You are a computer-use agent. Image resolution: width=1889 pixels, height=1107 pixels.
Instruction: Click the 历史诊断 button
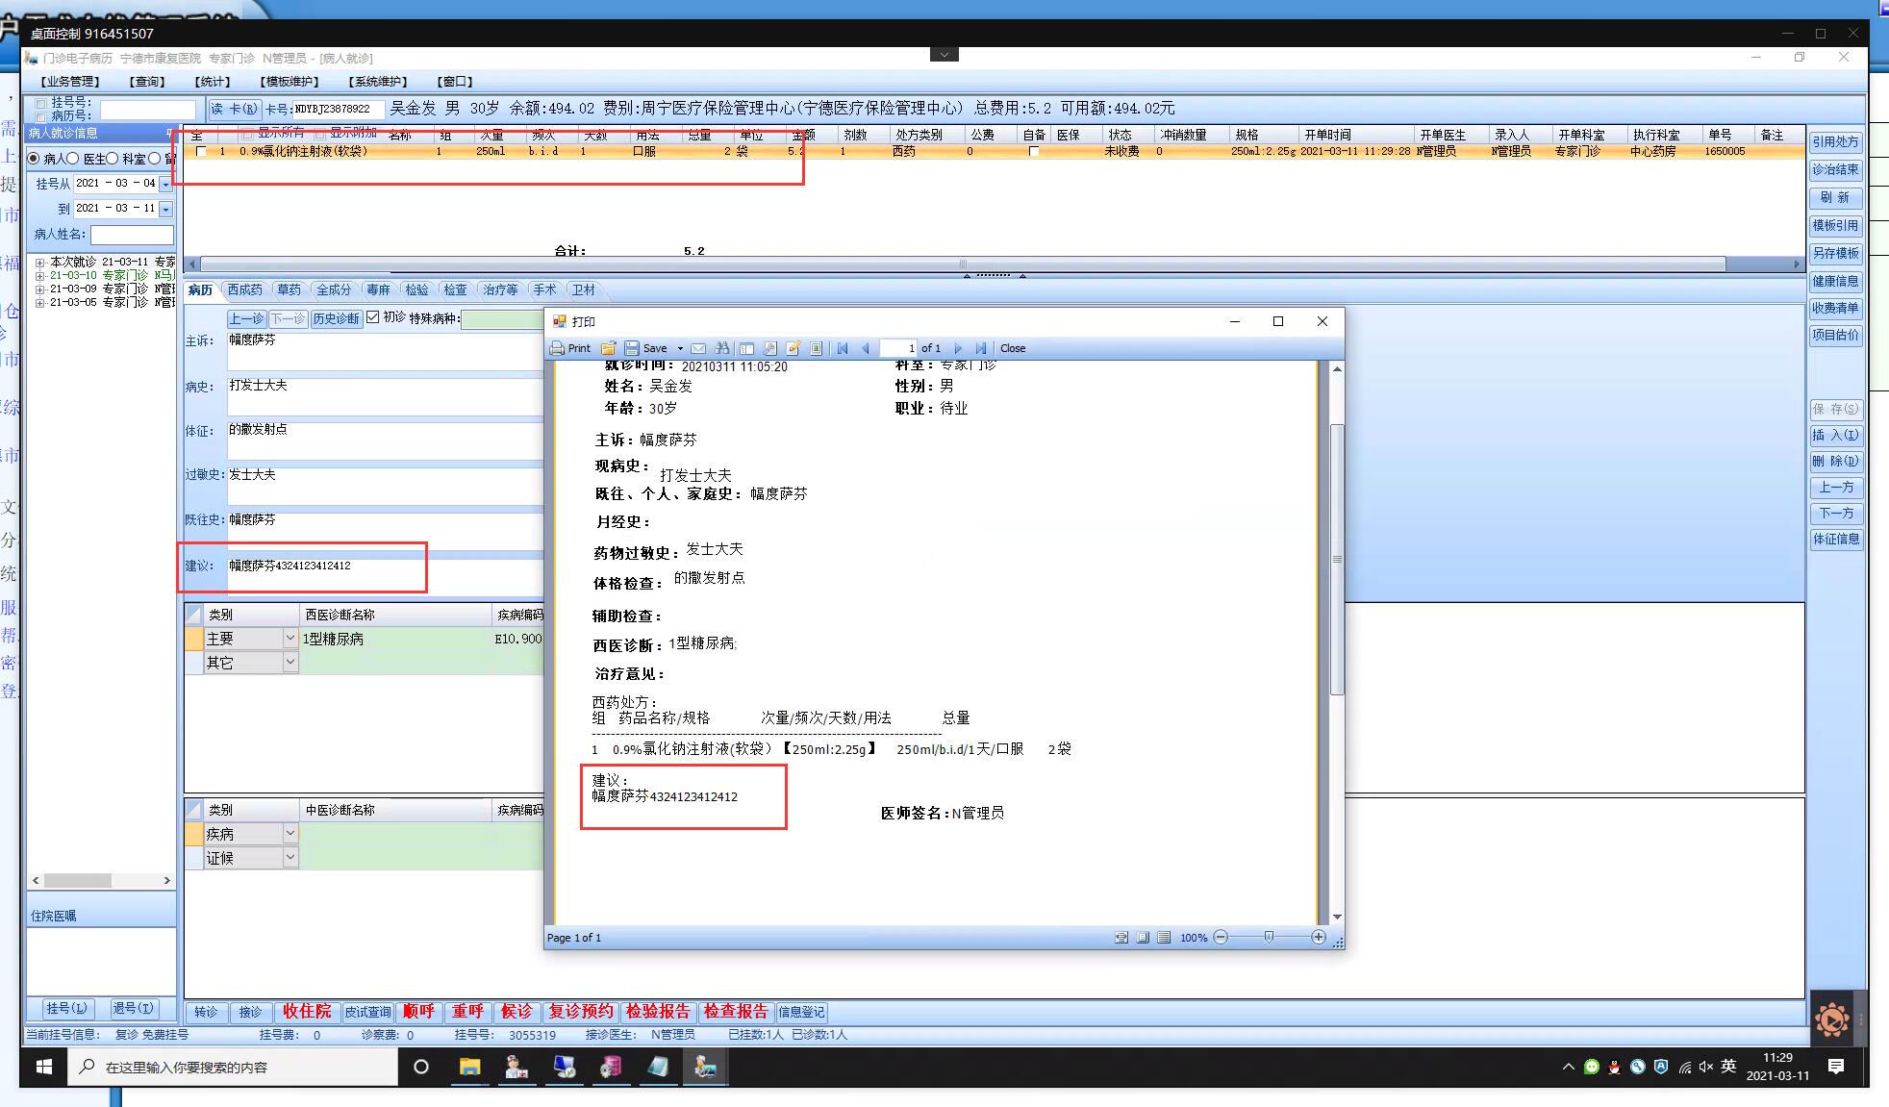click(x=336, y=318)
